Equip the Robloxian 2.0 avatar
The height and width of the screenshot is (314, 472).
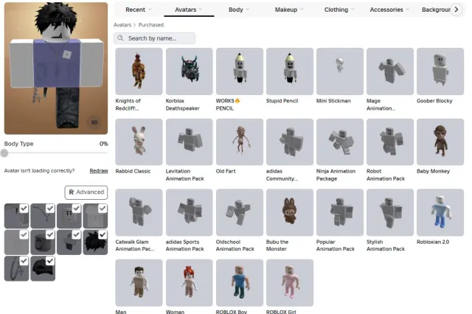440,212
